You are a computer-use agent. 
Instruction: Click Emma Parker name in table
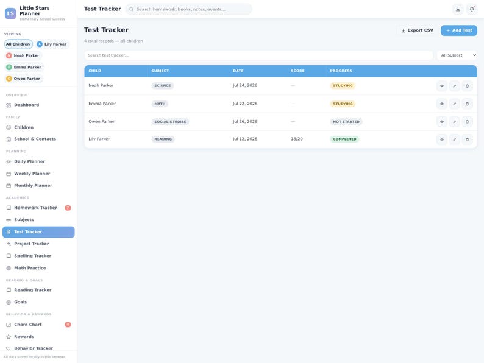(x=102, y=104)
